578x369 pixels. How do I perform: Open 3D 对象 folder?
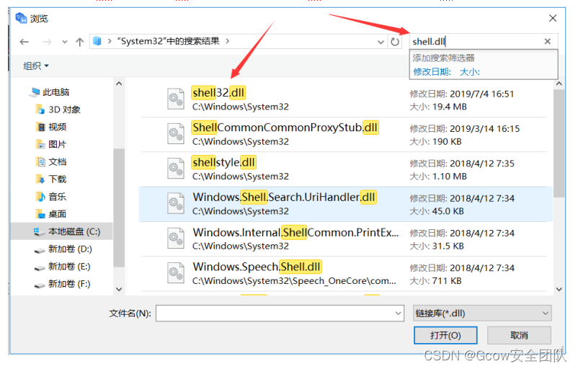[x=58, y=110]
